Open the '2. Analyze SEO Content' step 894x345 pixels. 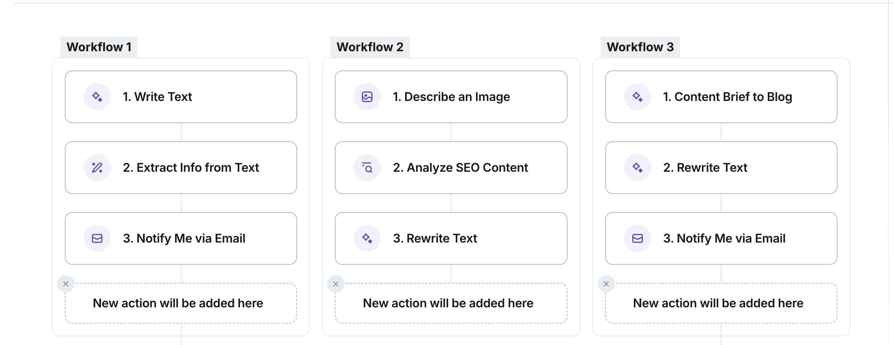(460, 168)
